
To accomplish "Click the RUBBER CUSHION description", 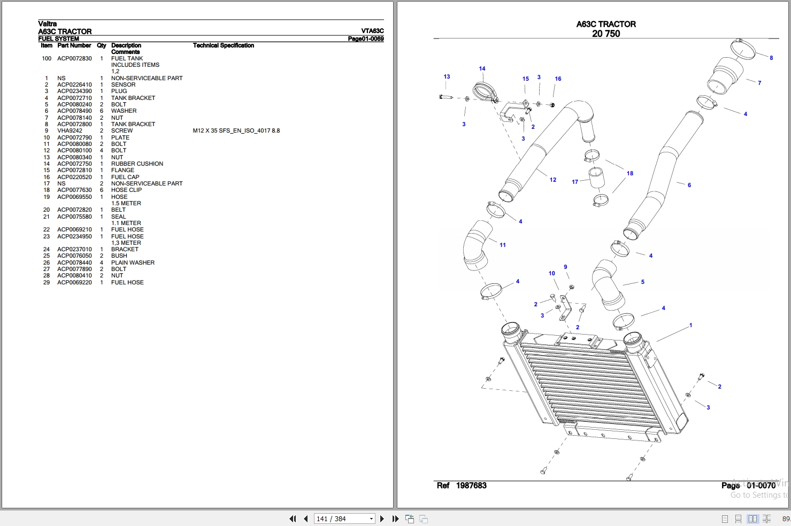I will tap(137, 164).
